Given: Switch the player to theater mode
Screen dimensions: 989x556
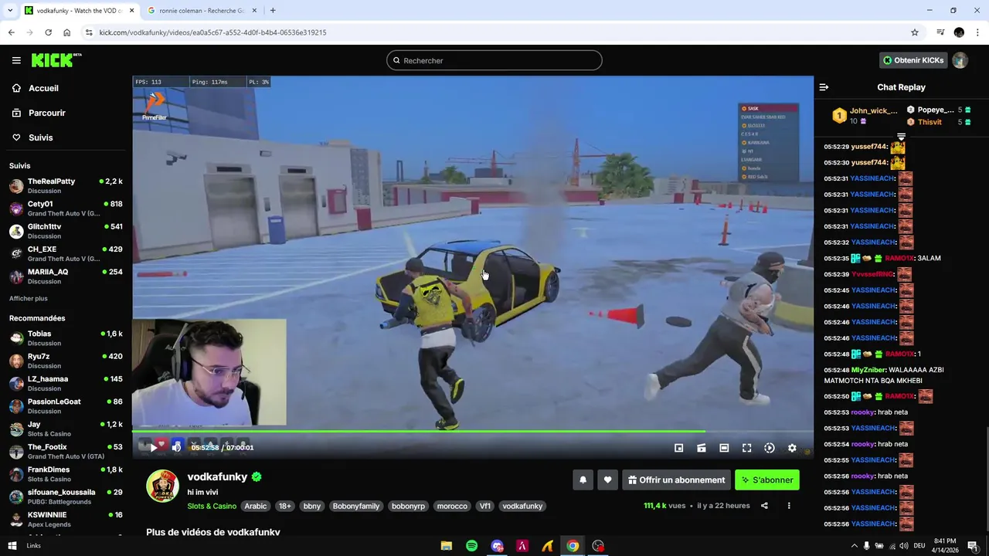Looking at the screenshot, I should tap(724, 448).
